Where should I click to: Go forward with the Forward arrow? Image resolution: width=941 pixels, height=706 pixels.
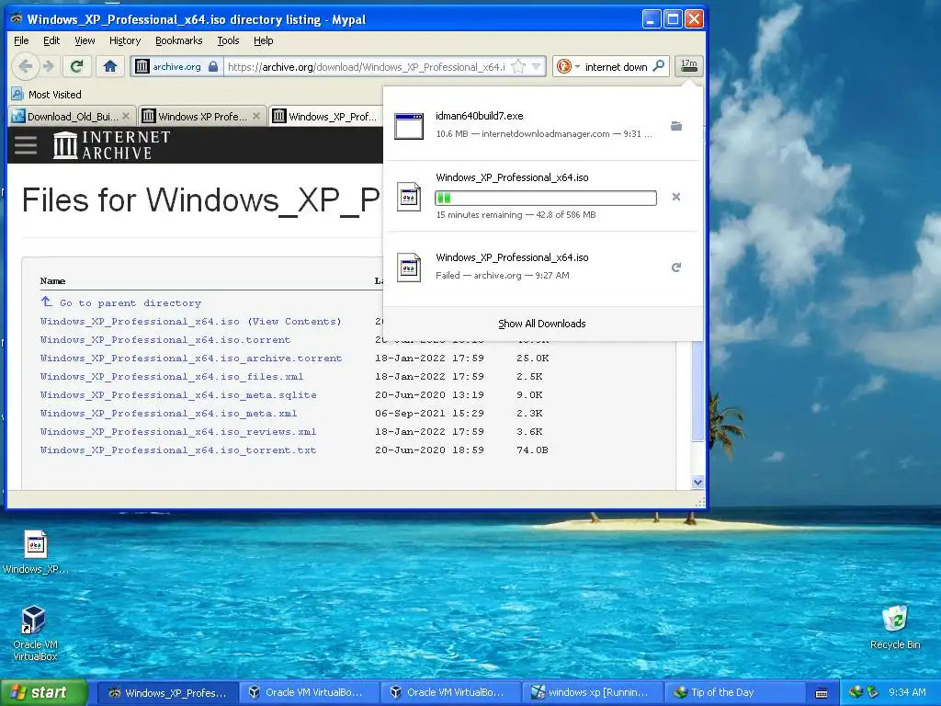[50, 66]
